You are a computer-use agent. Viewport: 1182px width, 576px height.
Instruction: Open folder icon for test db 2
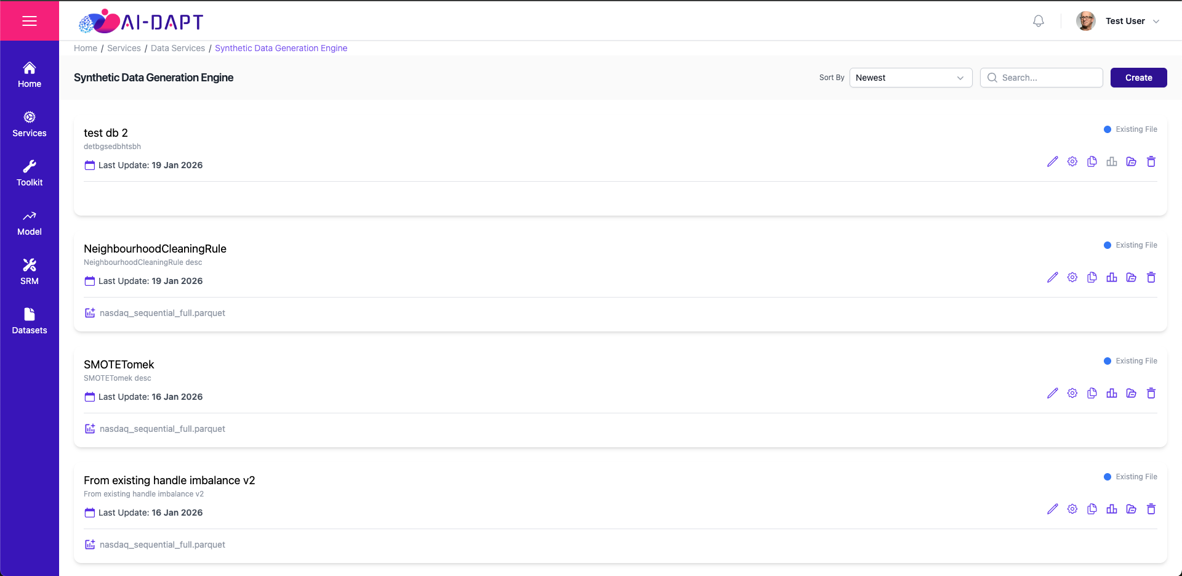(x=1132, y=161)
